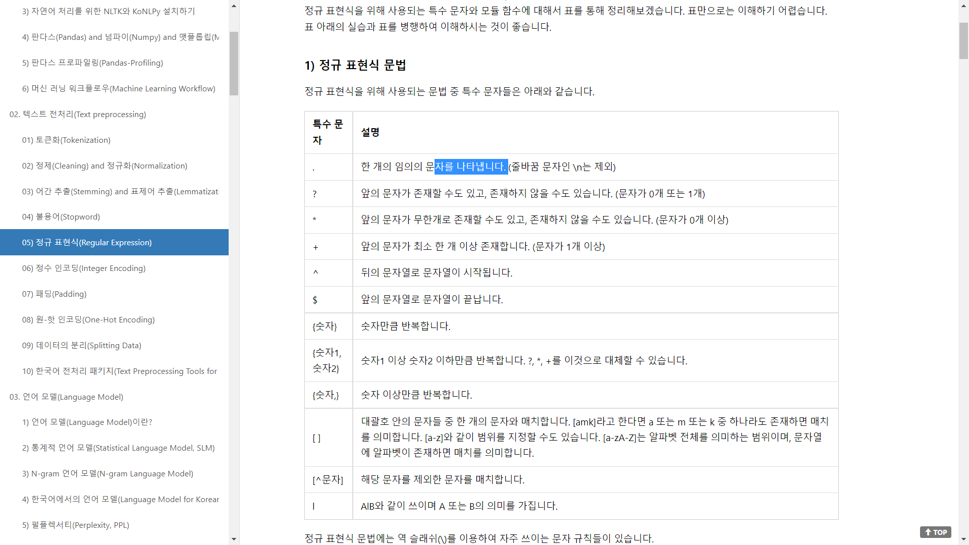Viewport: 969px width, 545px height.
Task: Open 3) N-gram 언어 모델 chapter
Action: point(107,473)
